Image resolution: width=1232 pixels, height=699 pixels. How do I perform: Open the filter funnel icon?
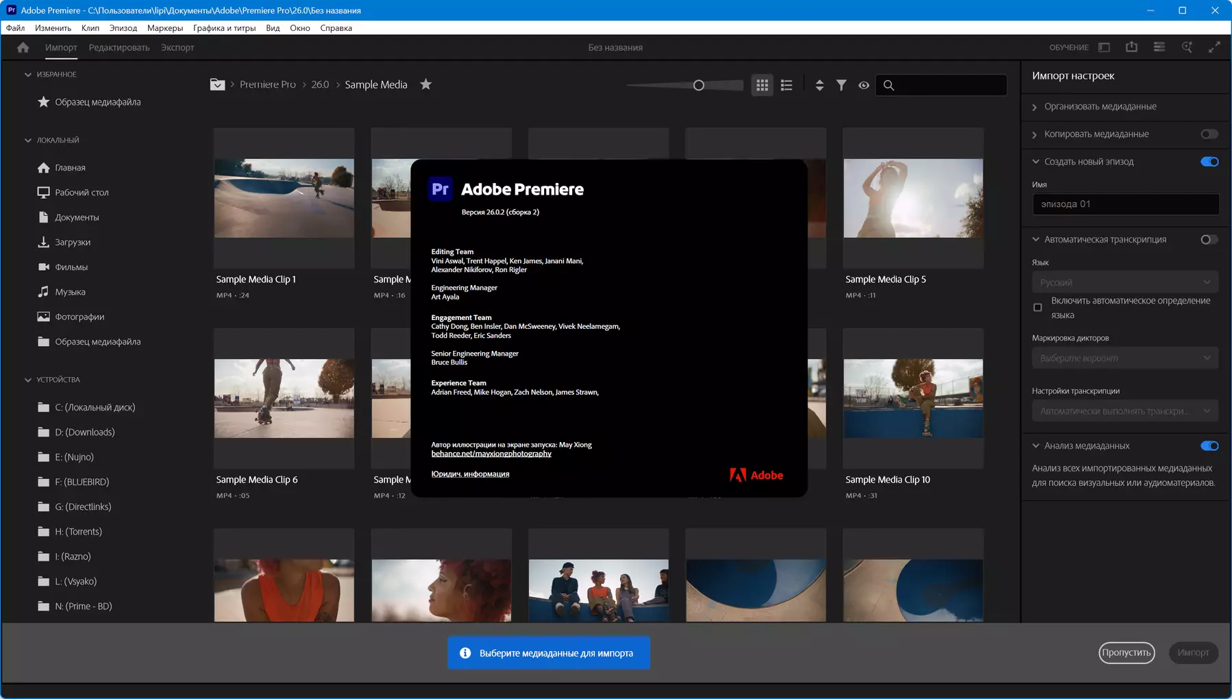(x=841, y=85)
